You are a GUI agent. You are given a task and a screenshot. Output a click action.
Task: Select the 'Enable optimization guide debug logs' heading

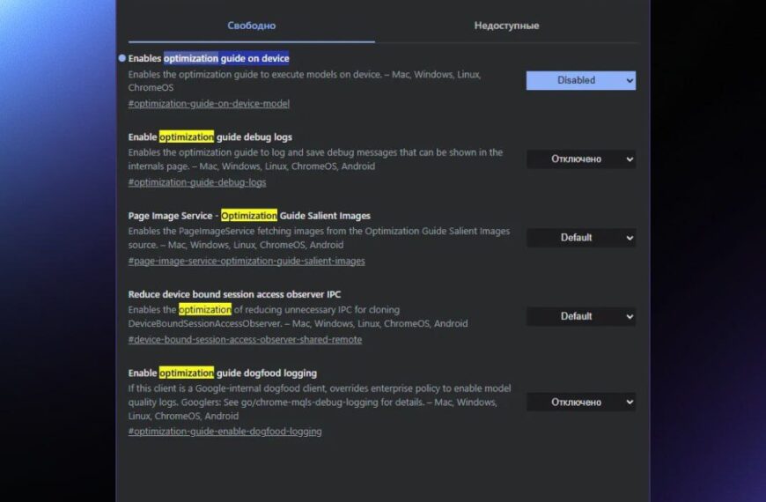[x=210, y=137]
